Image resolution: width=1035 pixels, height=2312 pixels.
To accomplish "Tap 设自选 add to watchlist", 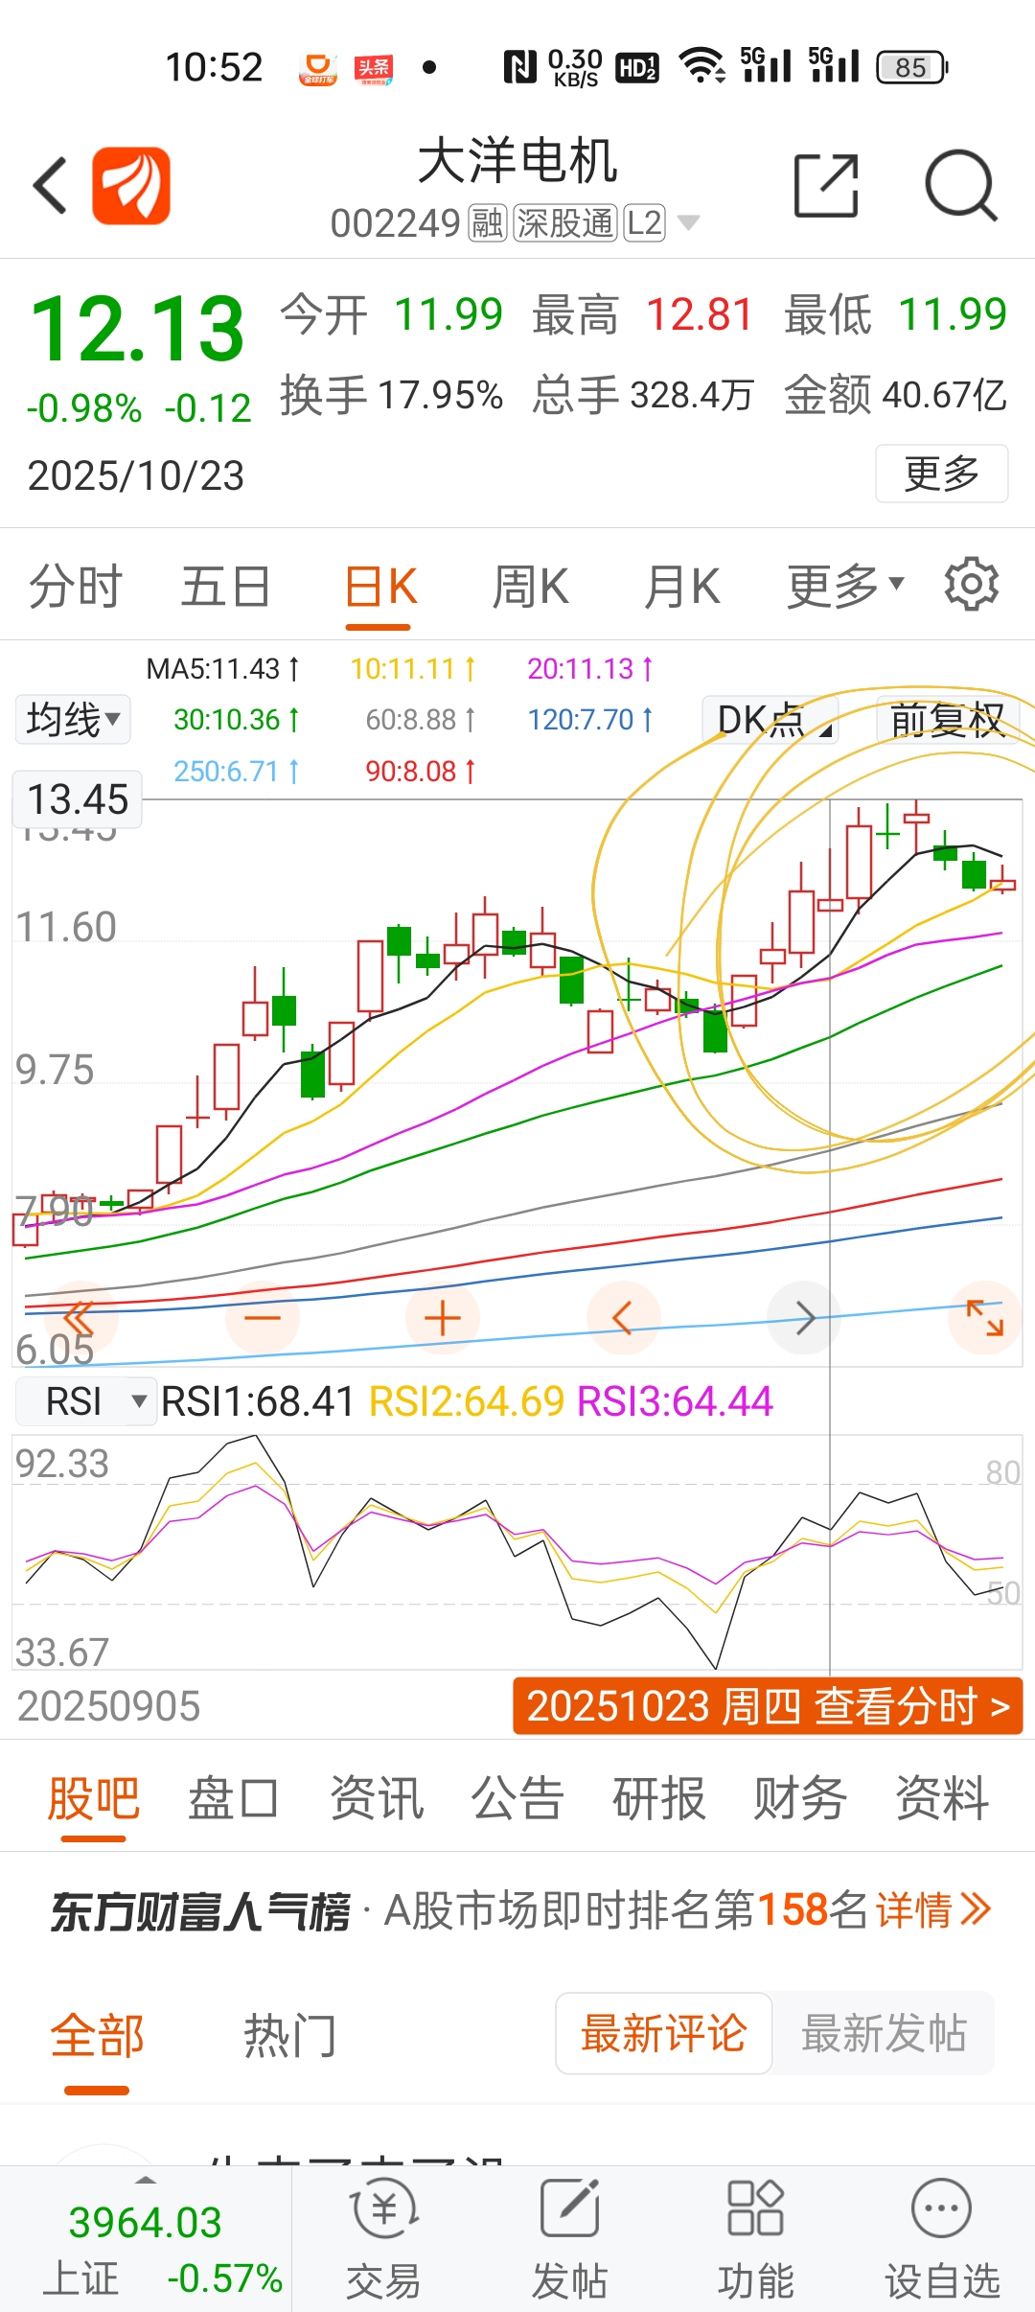I will [942, 2239].
